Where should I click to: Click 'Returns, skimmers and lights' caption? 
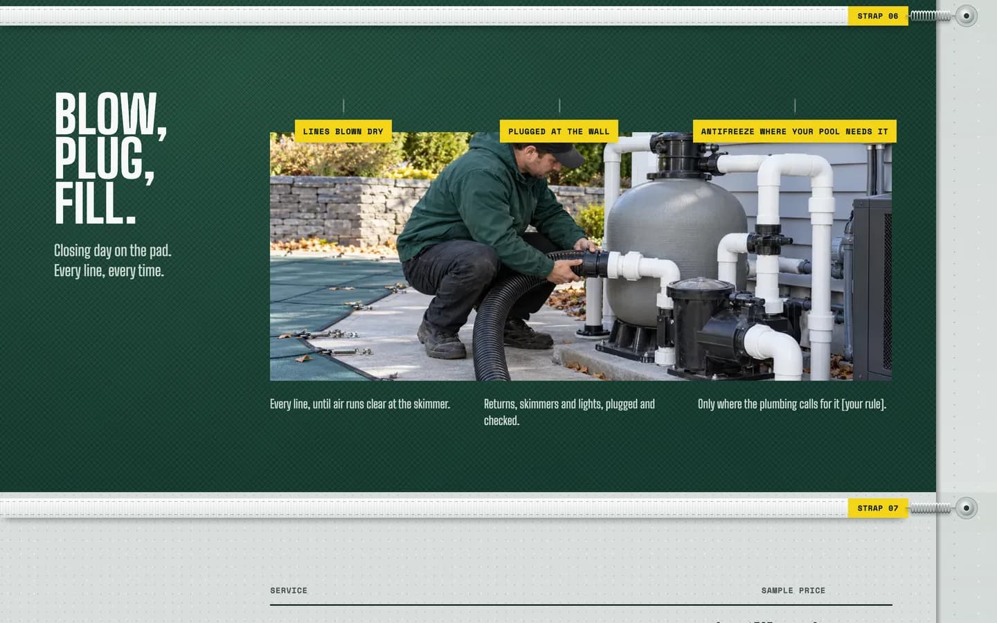(569, 413)
